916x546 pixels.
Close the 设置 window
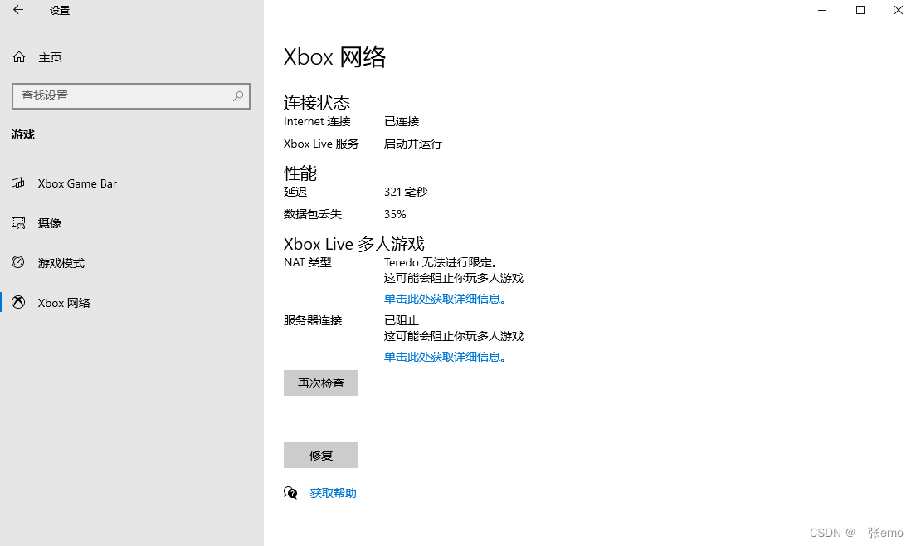point(898,10)
